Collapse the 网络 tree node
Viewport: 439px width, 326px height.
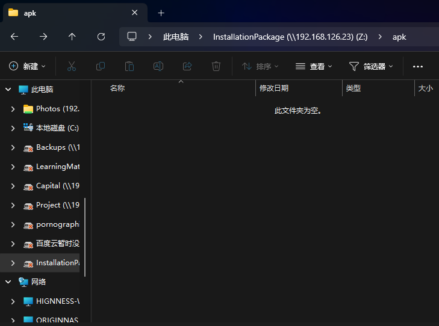[8, 282]
